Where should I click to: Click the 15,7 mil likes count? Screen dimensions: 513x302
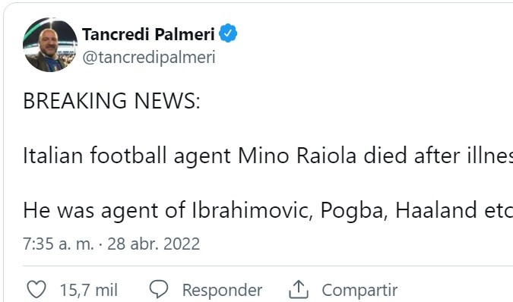pos(89,290)
